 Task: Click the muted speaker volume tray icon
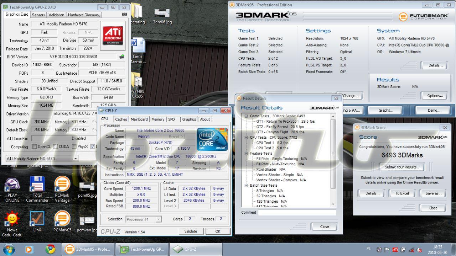(x=419, y=250)
